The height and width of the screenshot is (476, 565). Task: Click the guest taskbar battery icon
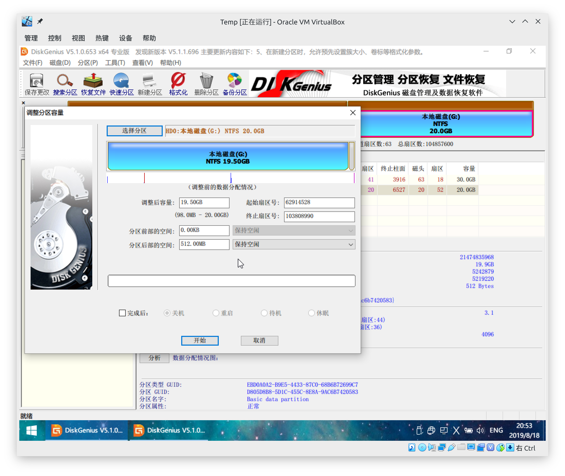tap(468, 430)
